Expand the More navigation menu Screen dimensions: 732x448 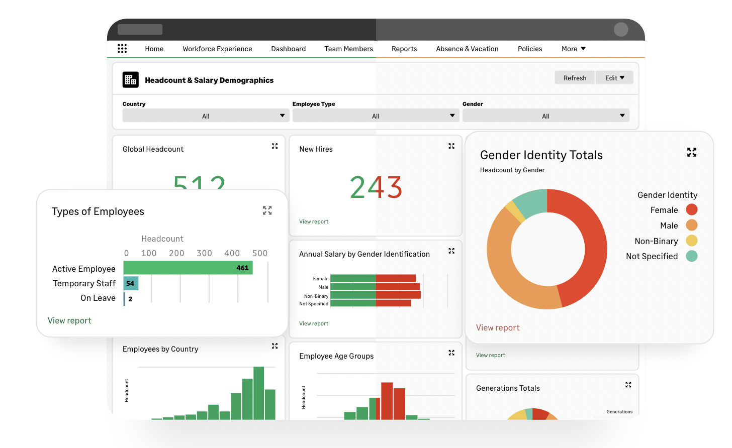pos(573,49)
